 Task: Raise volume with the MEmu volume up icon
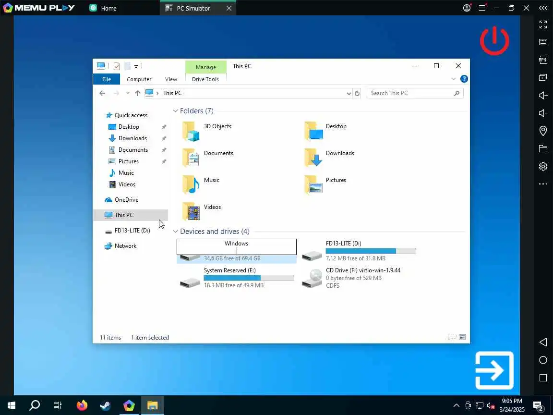click(543, 95)
